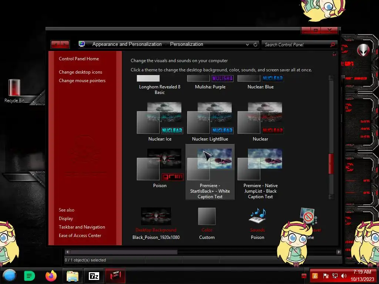Viewport: 379px width, 284px height.
Task: Open Desktop Background settings icon
Action: coord(156,216)
